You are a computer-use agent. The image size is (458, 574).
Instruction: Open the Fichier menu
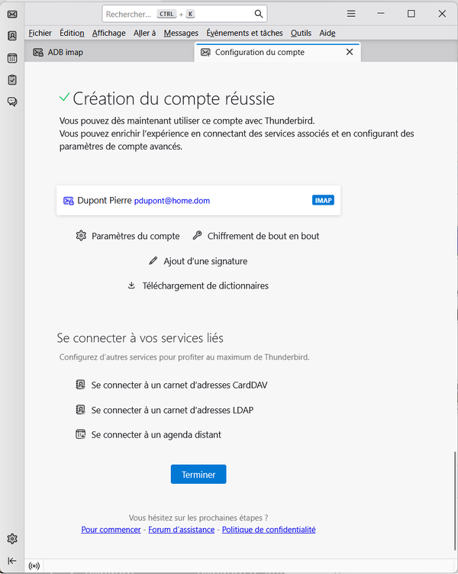pyautogui.click(x=40, y=33)
